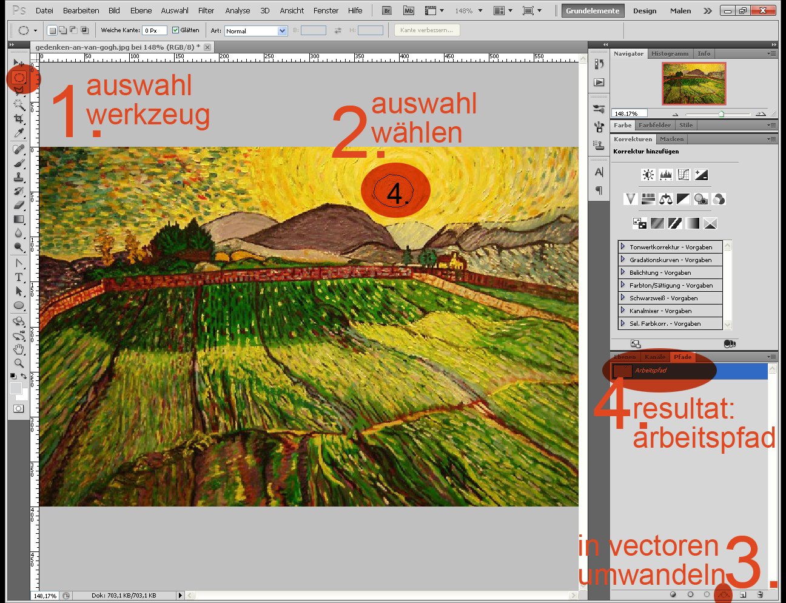Add Photo Filter camera icon
The height and width of the screenshot is (603, 786).
(701, 199)
